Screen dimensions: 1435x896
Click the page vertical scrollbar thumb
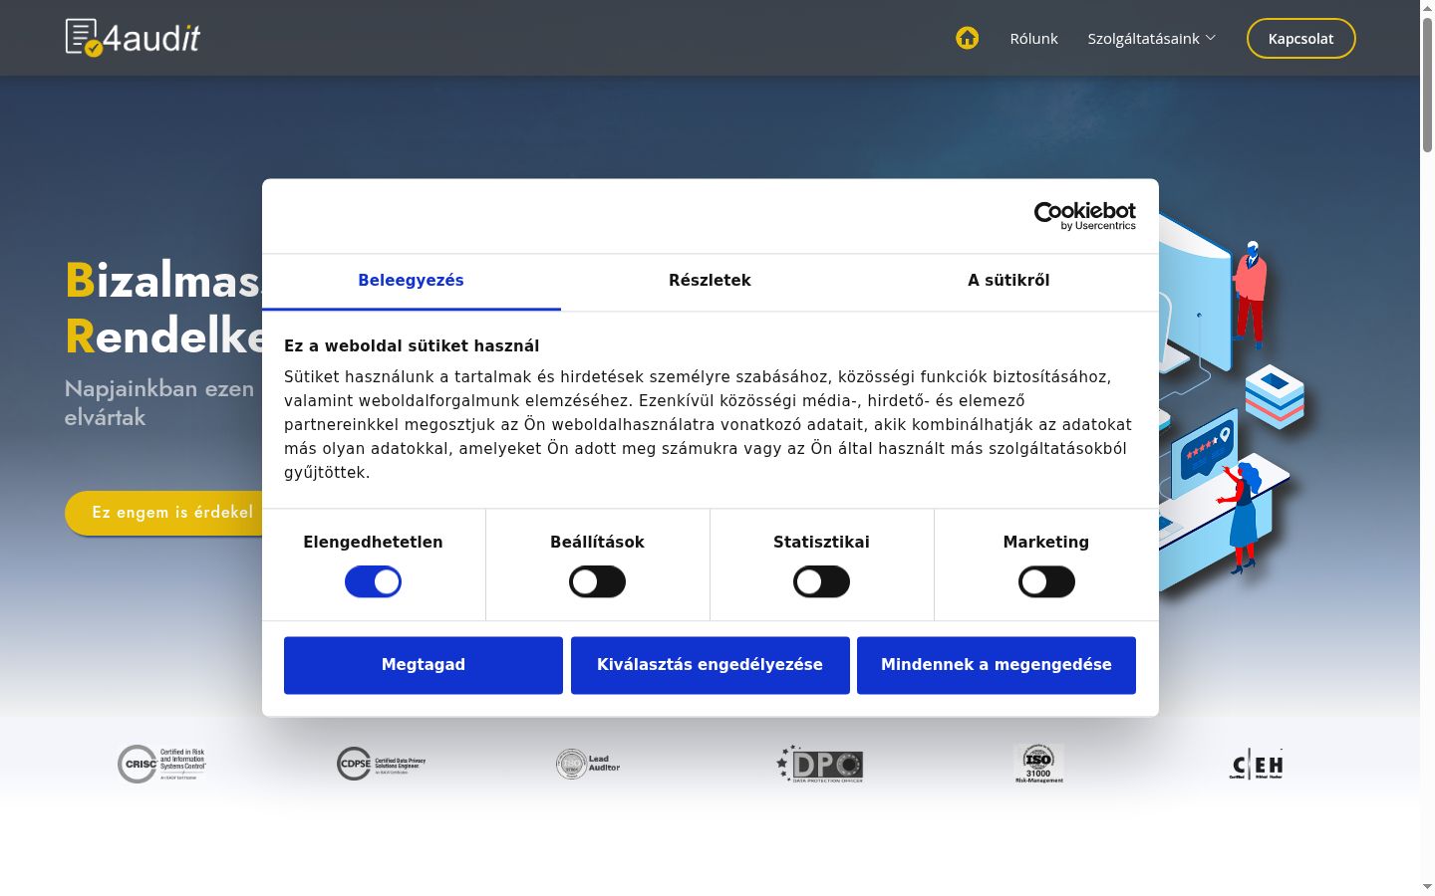click(1427, 85)
